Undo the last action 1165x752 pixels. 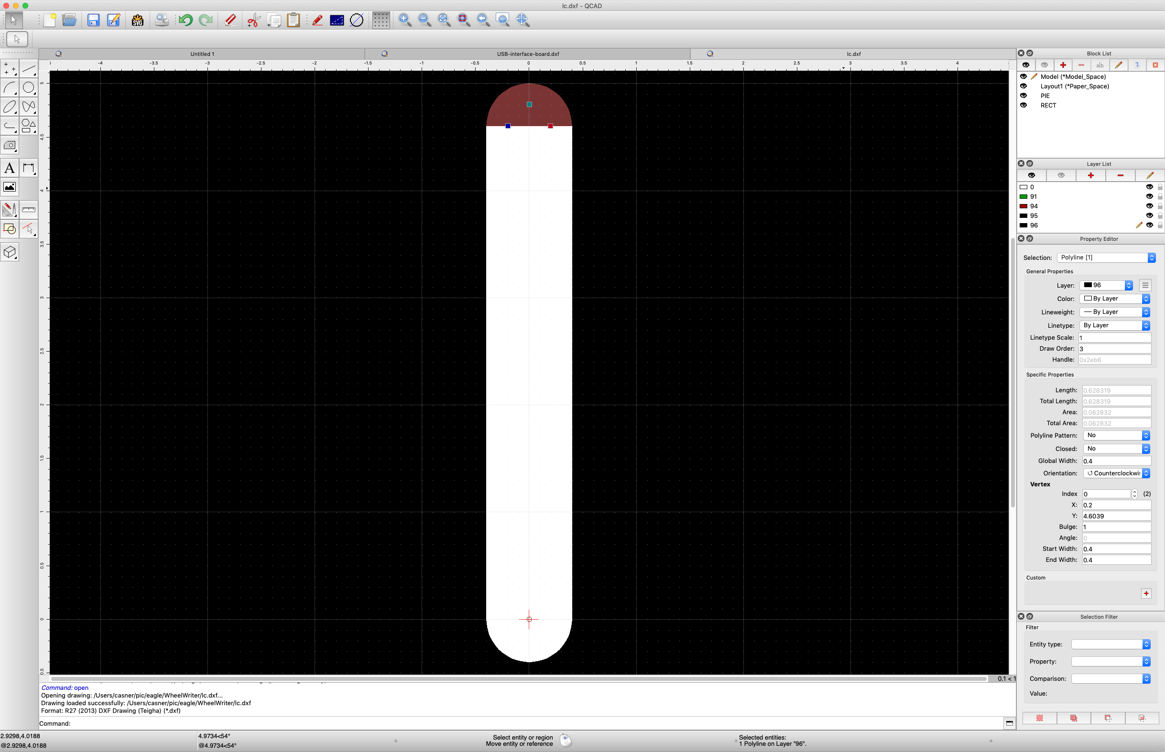[185, 20]
